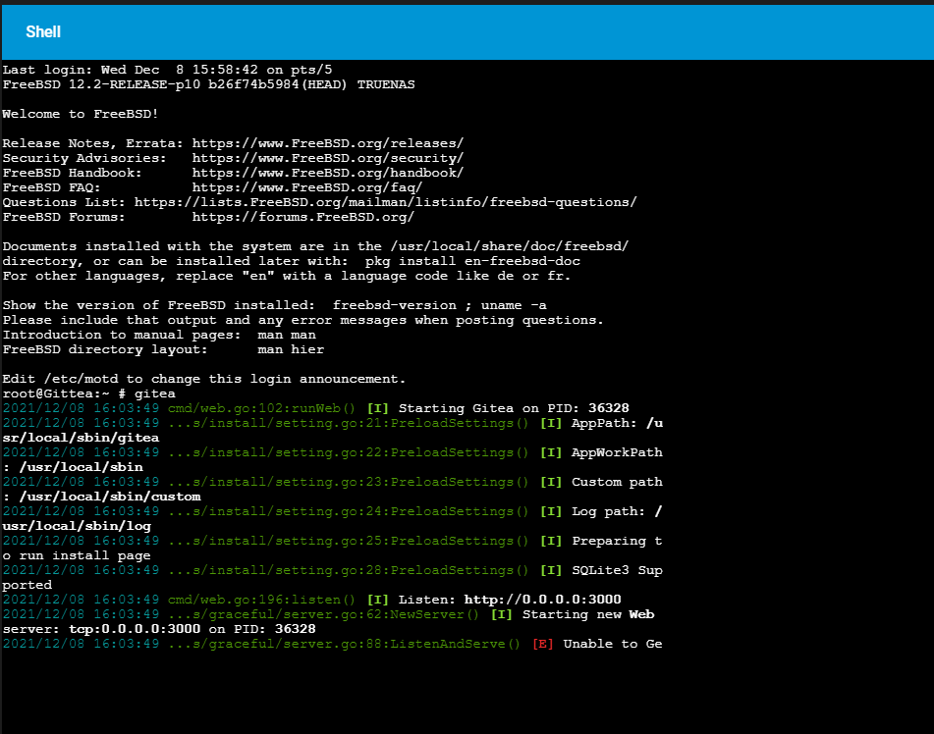
Task: Click the "man man" command text
Action: coord(287,336)
